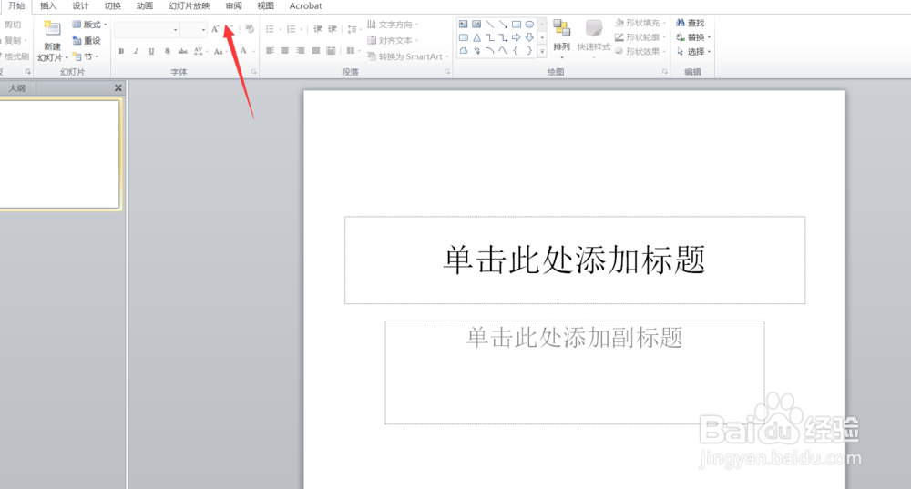Align text right in paragraph group
911x489 pixels.
pos(301,51)
